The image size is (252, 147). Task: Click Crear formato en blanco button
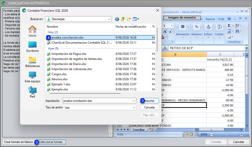(x=19, y=142)
